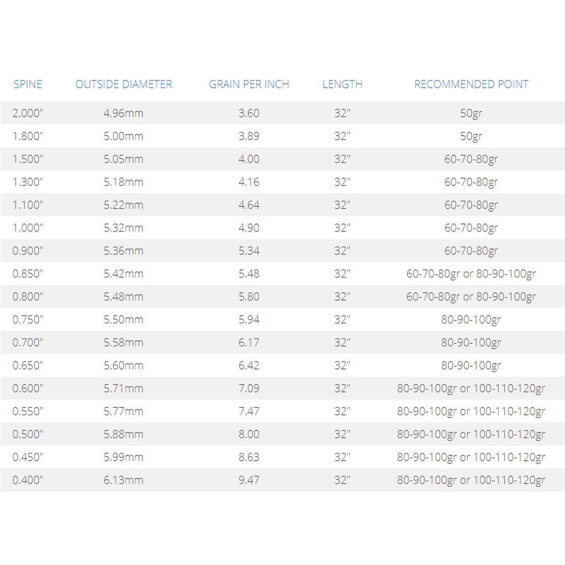The width and height of the screenshot is (565, 565).
Task: Click the 5.22mm outside diameter value
Action: tap(124, 205)
